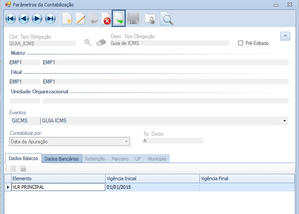This screenshot has height=214, width=299.
Task: Click the grid add-row icon
Action: click(x=13, y=169)
